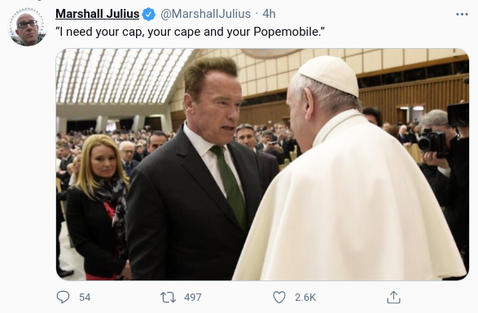Like the tweet with the heart icon
Viewport: 478px width, 313px height.
coord(279,298)
